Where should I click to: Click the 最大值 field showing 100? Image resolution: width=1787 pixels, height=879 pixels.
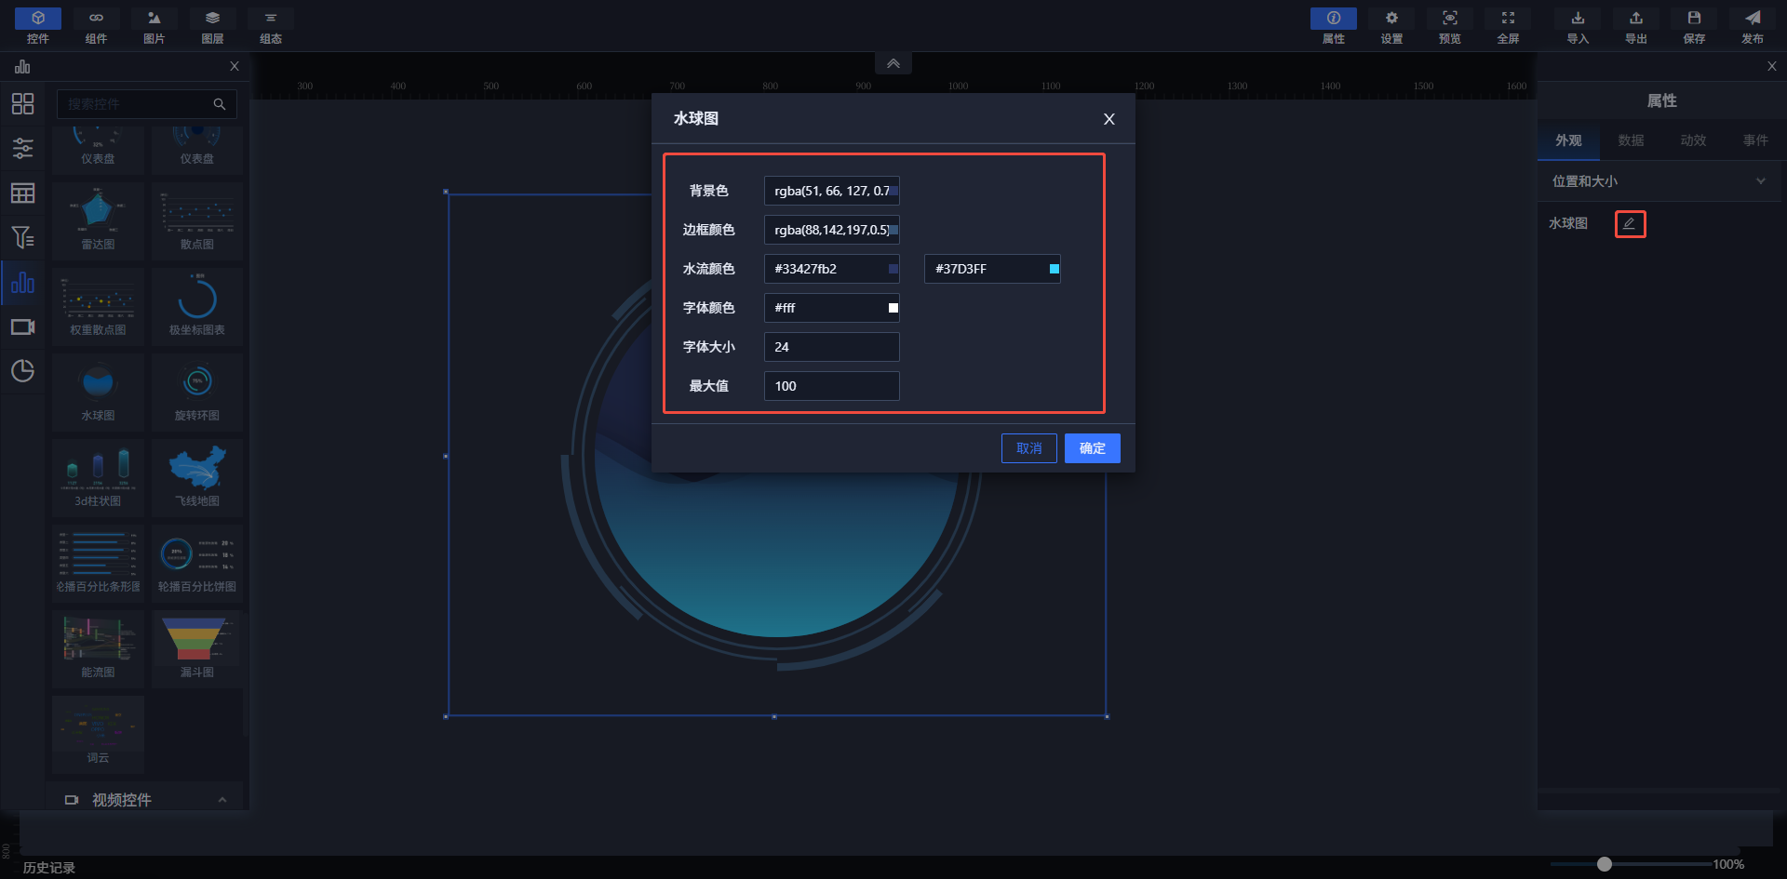coord(832,386)
